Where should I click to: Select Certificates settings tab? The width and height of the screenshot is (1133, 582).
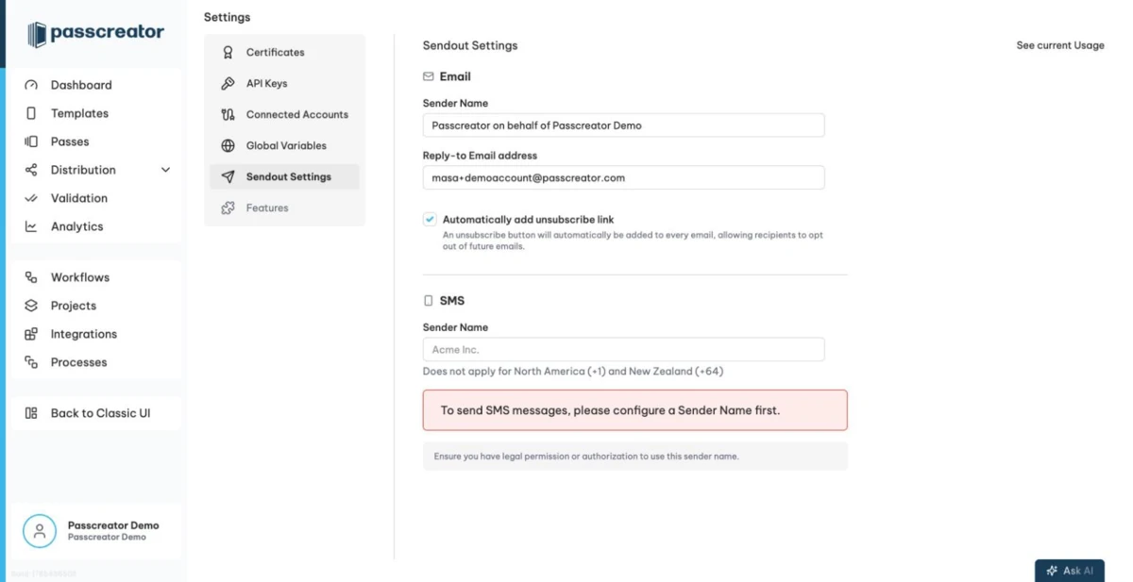click(284, 52)
